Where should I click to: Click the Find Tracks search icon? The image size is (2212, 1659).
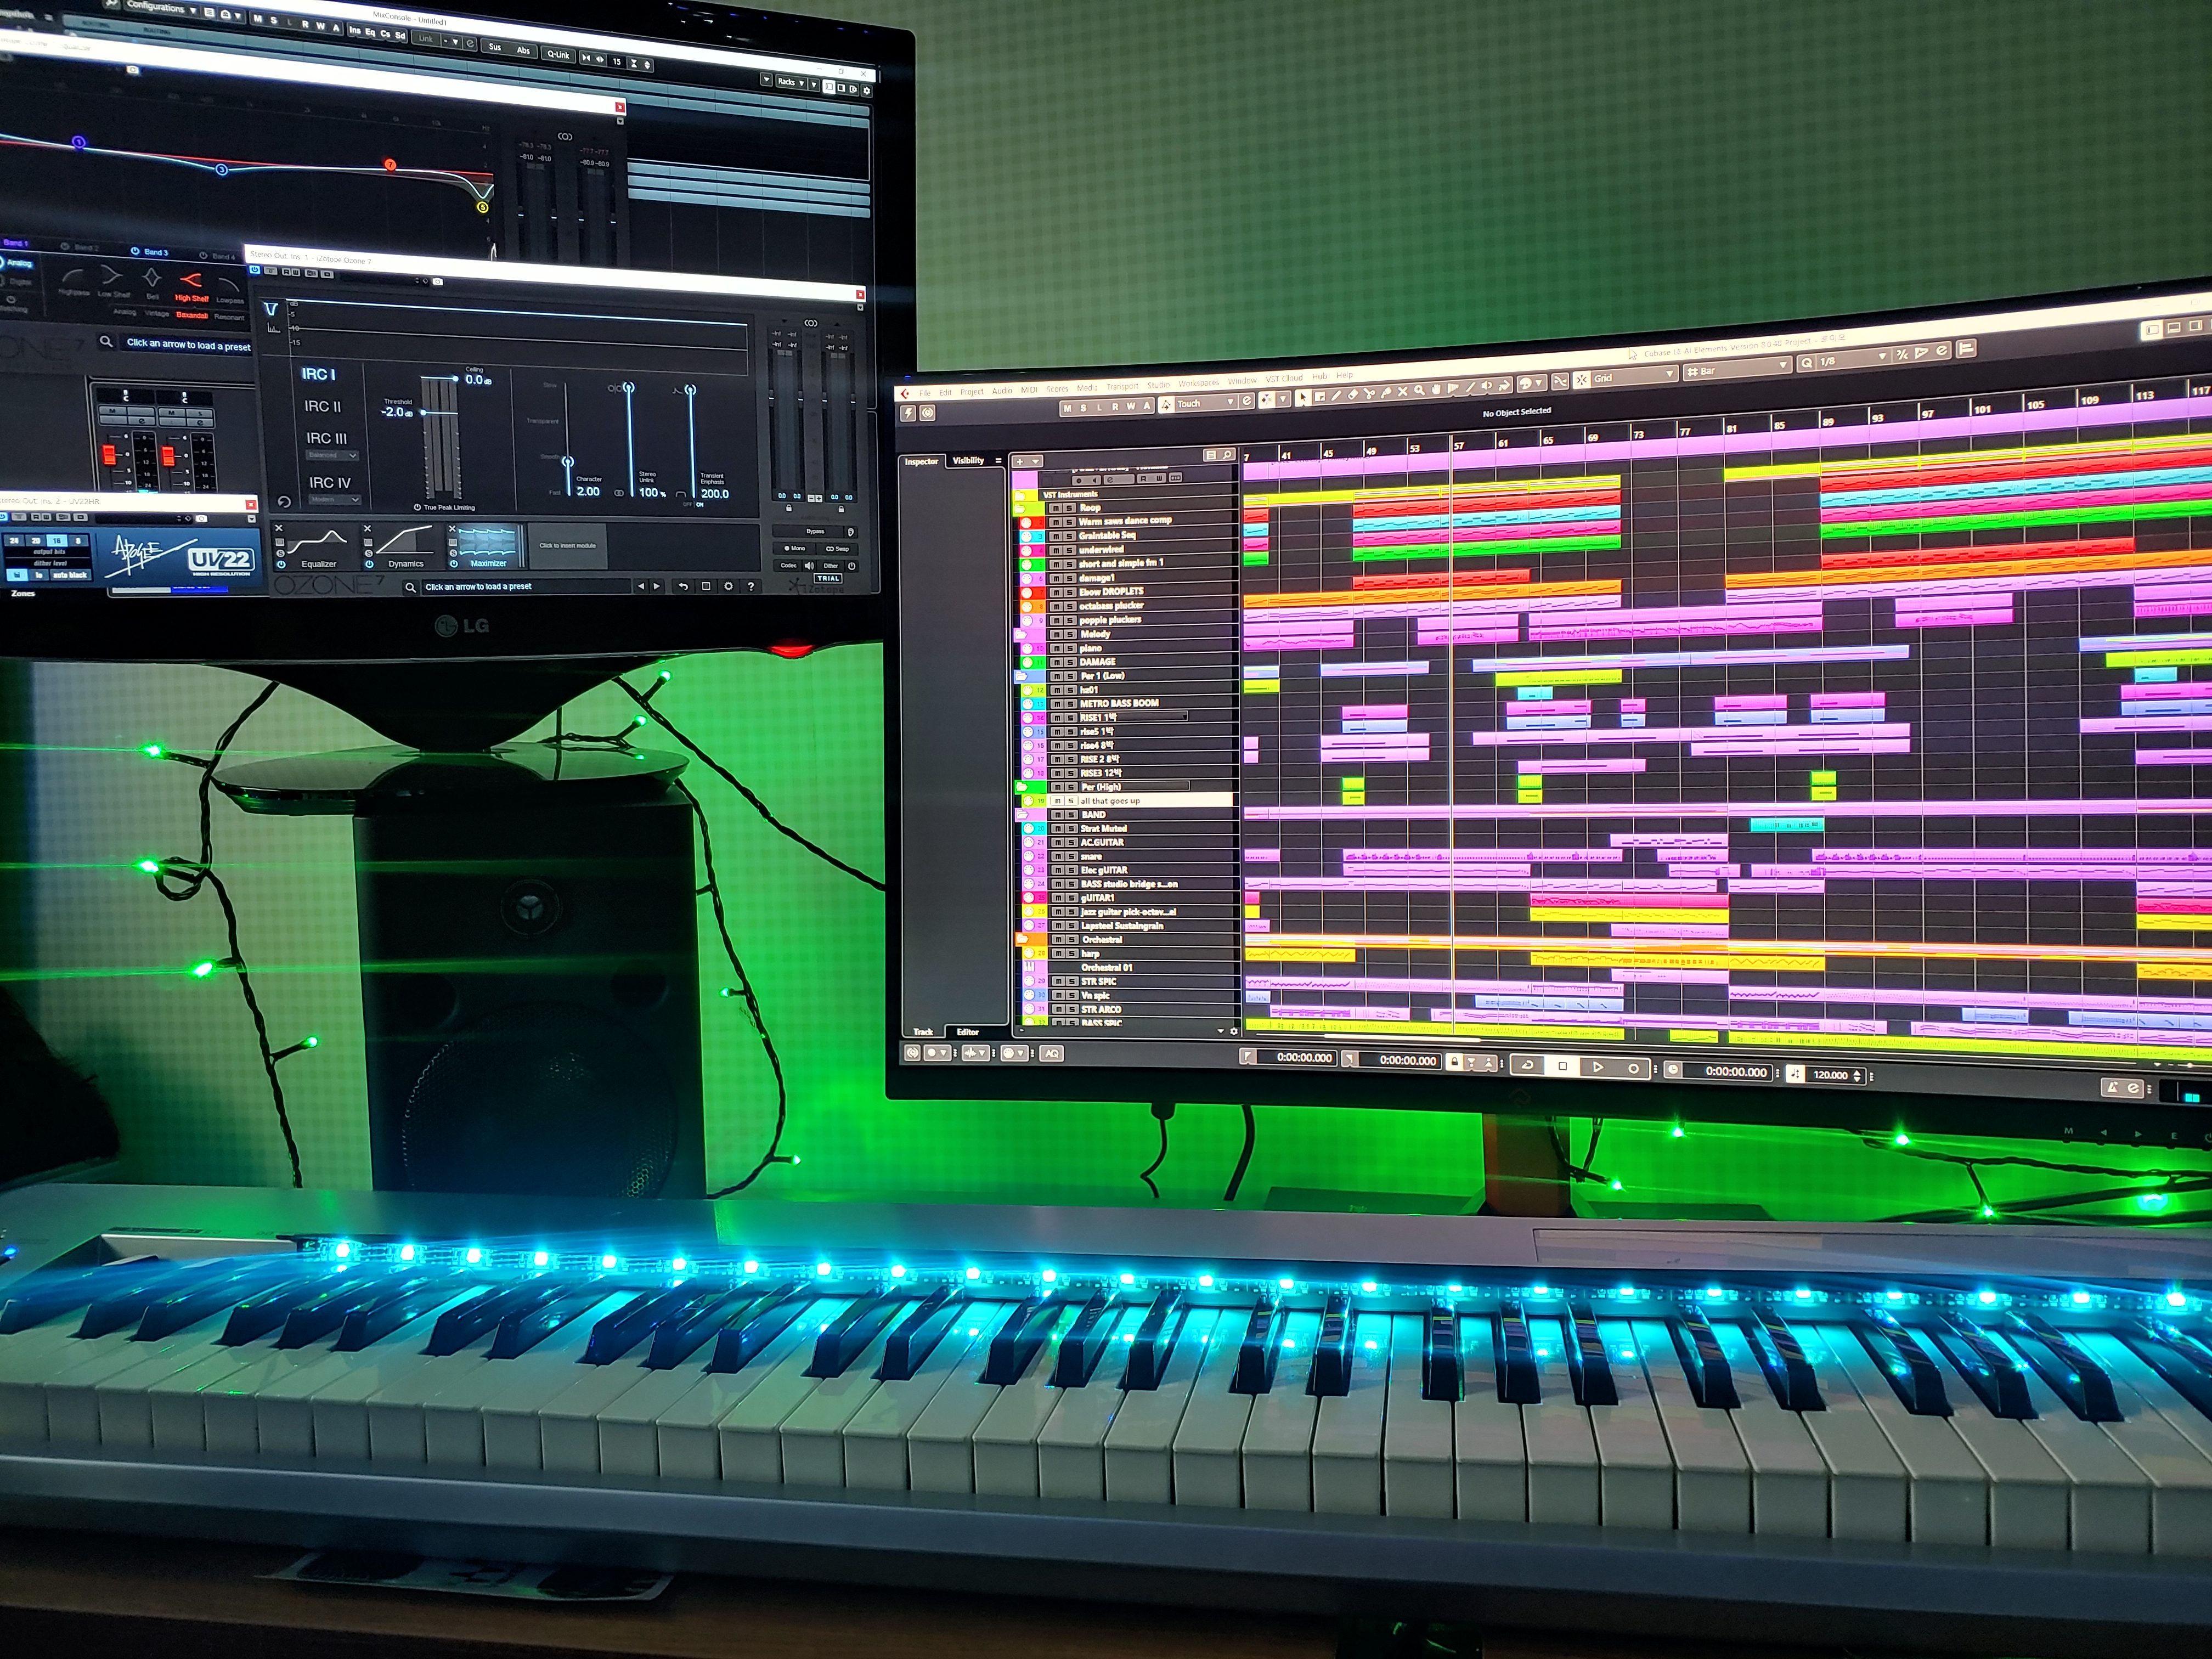coord(1228,454)
